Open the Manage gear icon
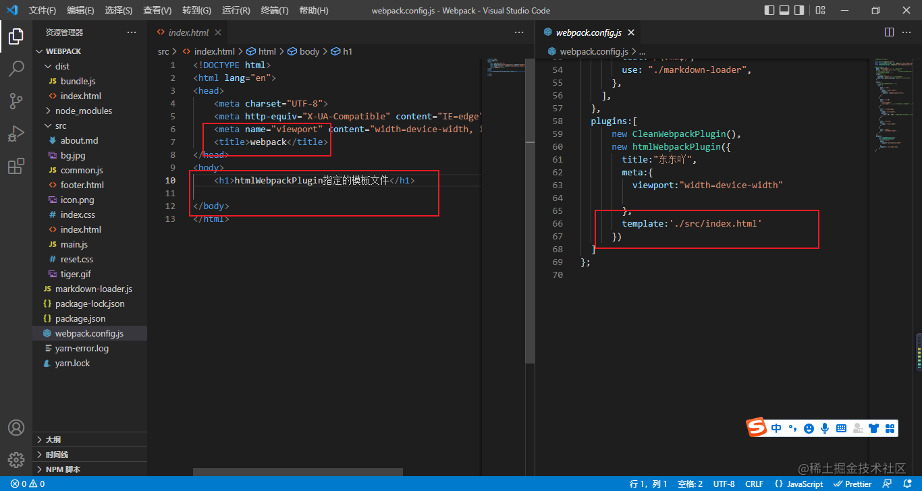The height and width of the screenshot is (491, 922). click(16, 460)
